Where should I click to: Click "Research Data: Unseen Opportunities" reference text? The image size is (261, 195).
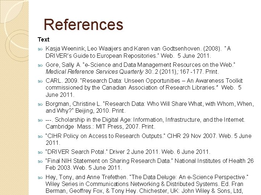pos(130,81)
